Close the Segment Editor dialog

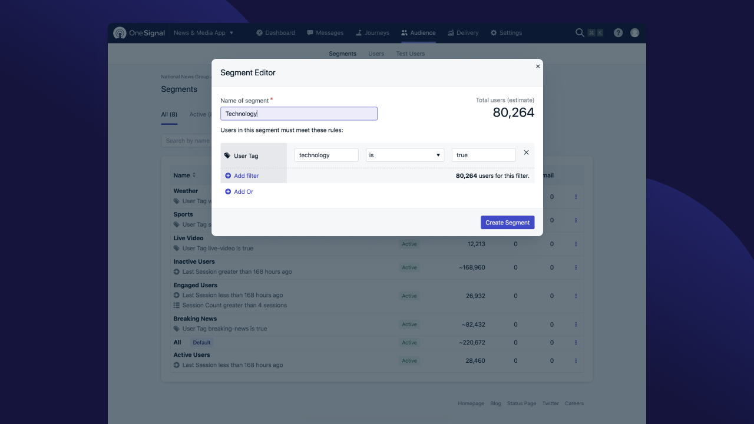[538, 67]
